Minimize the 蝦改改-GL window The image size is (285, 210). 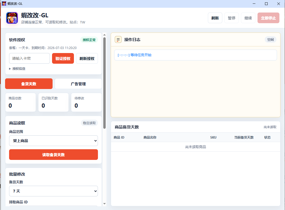point(254,4)
